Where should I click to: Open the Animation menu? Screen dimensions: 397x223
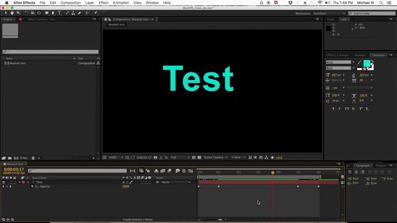coord(121,2)
